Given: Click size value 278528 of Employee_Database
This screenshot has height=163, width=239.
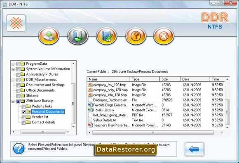Looking at the screenshot, I should pyautogui.click(x=167, y=100).
